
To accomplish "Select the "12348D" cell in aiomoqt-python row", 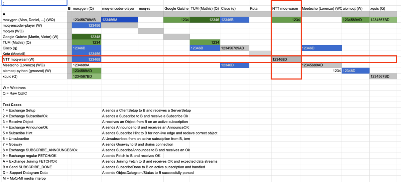I will pos(356,71).
